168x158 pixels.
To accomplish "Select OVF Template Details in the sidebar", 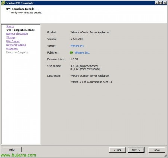I will pos(21,30).
